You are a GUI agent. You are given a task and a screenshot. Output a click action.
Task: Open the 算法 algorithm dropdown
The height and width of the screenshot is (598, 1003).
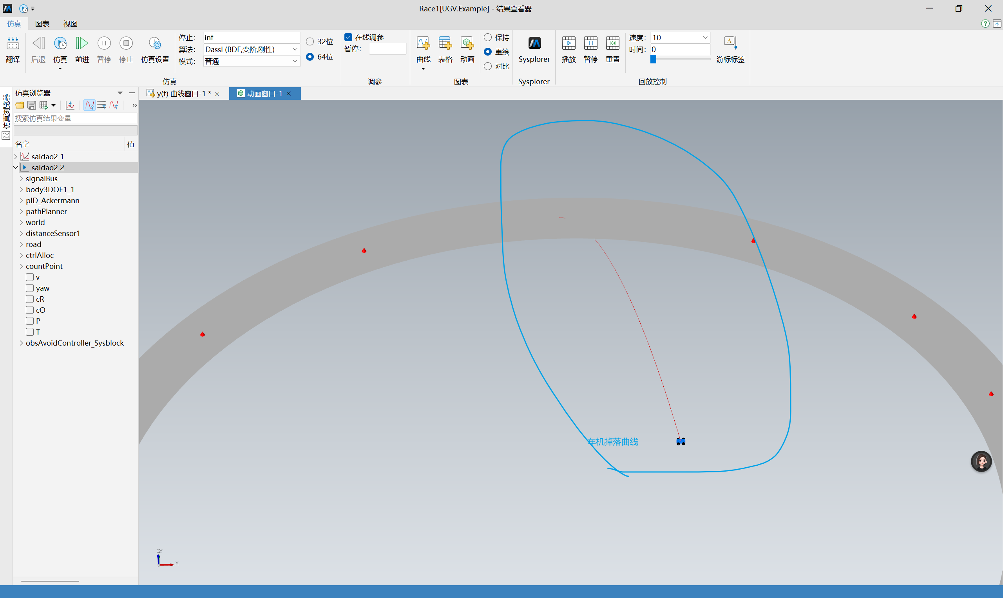(295, 49)
